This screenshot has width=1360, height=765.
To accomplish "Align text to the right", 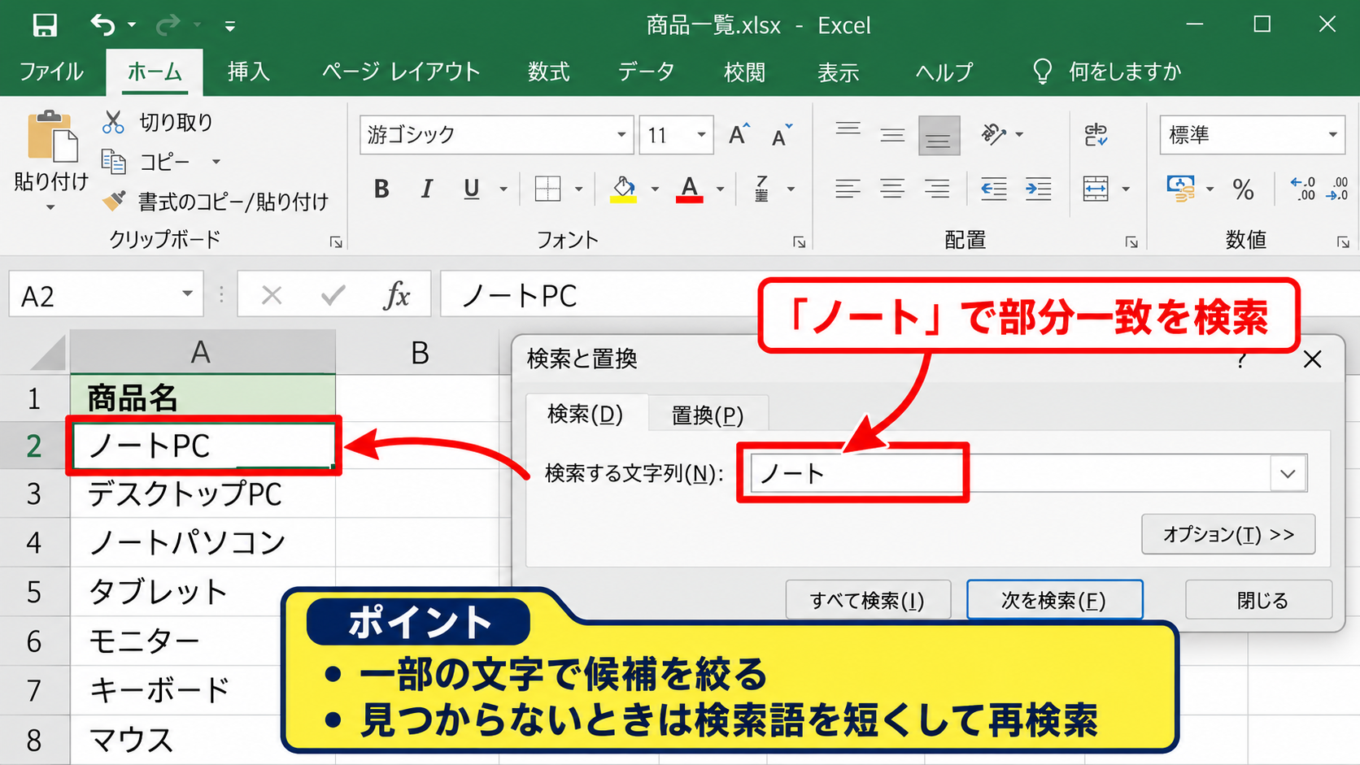I will [937, 189].
